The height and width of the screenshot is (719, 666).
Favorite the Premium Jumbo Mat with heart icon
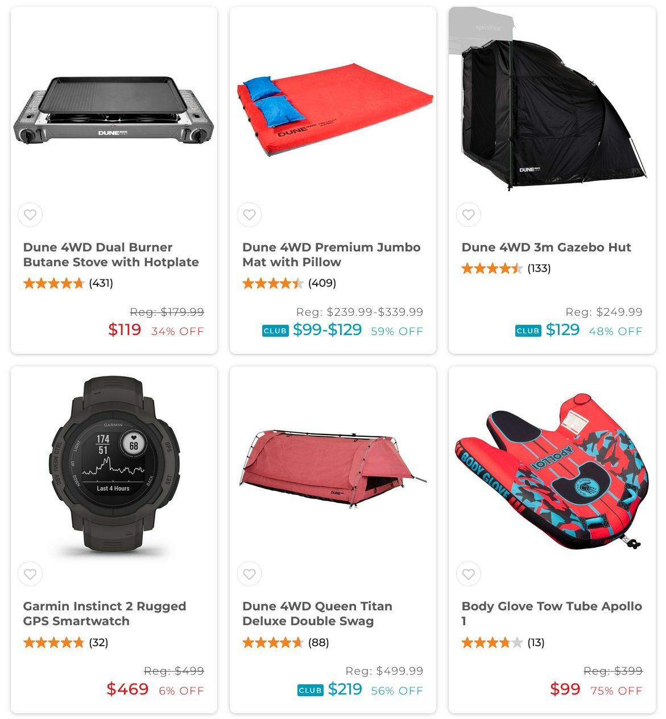[x=249, y=215]
